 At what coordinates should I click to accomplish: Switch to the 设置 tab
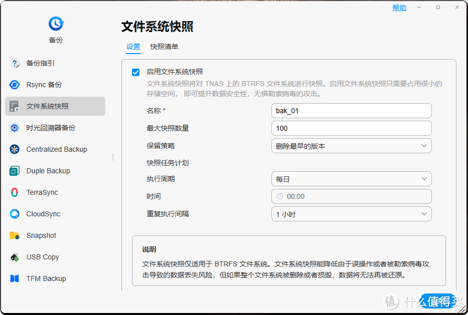[x=133, y=47]
